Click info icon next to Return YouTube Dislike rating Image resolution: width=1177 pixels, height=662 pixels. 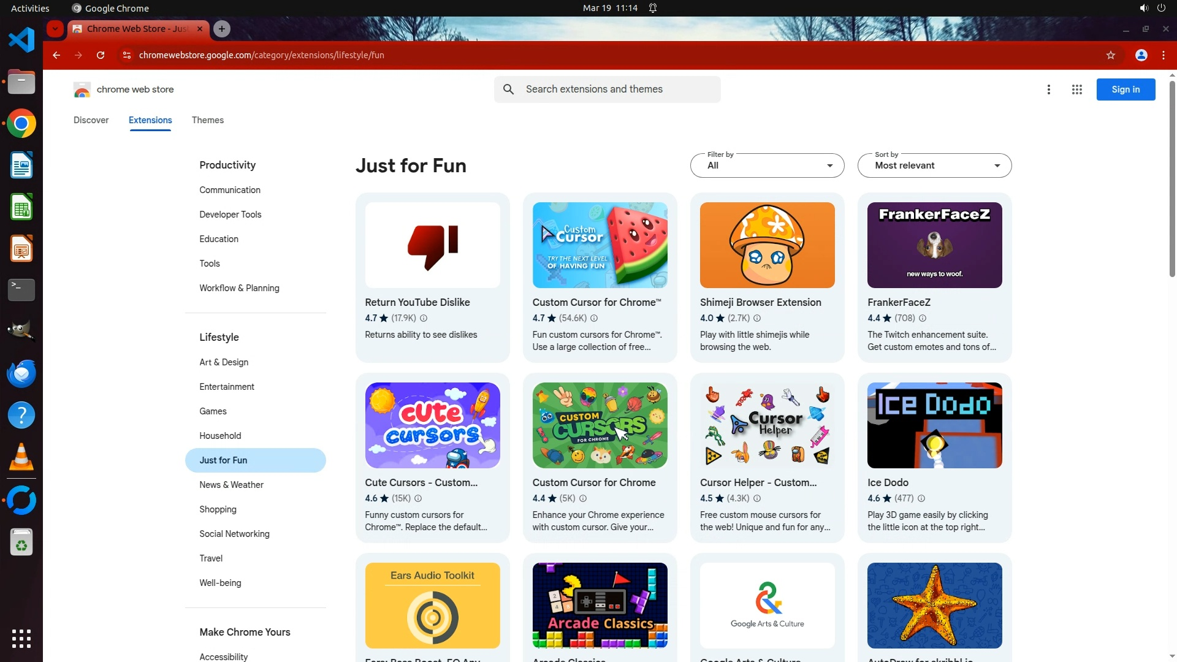pos(424,318)
